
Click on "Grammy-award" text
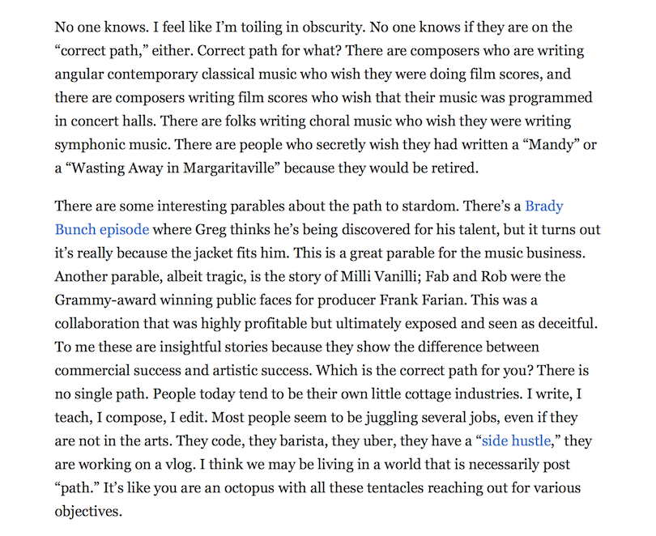click(x=105, y=300)
